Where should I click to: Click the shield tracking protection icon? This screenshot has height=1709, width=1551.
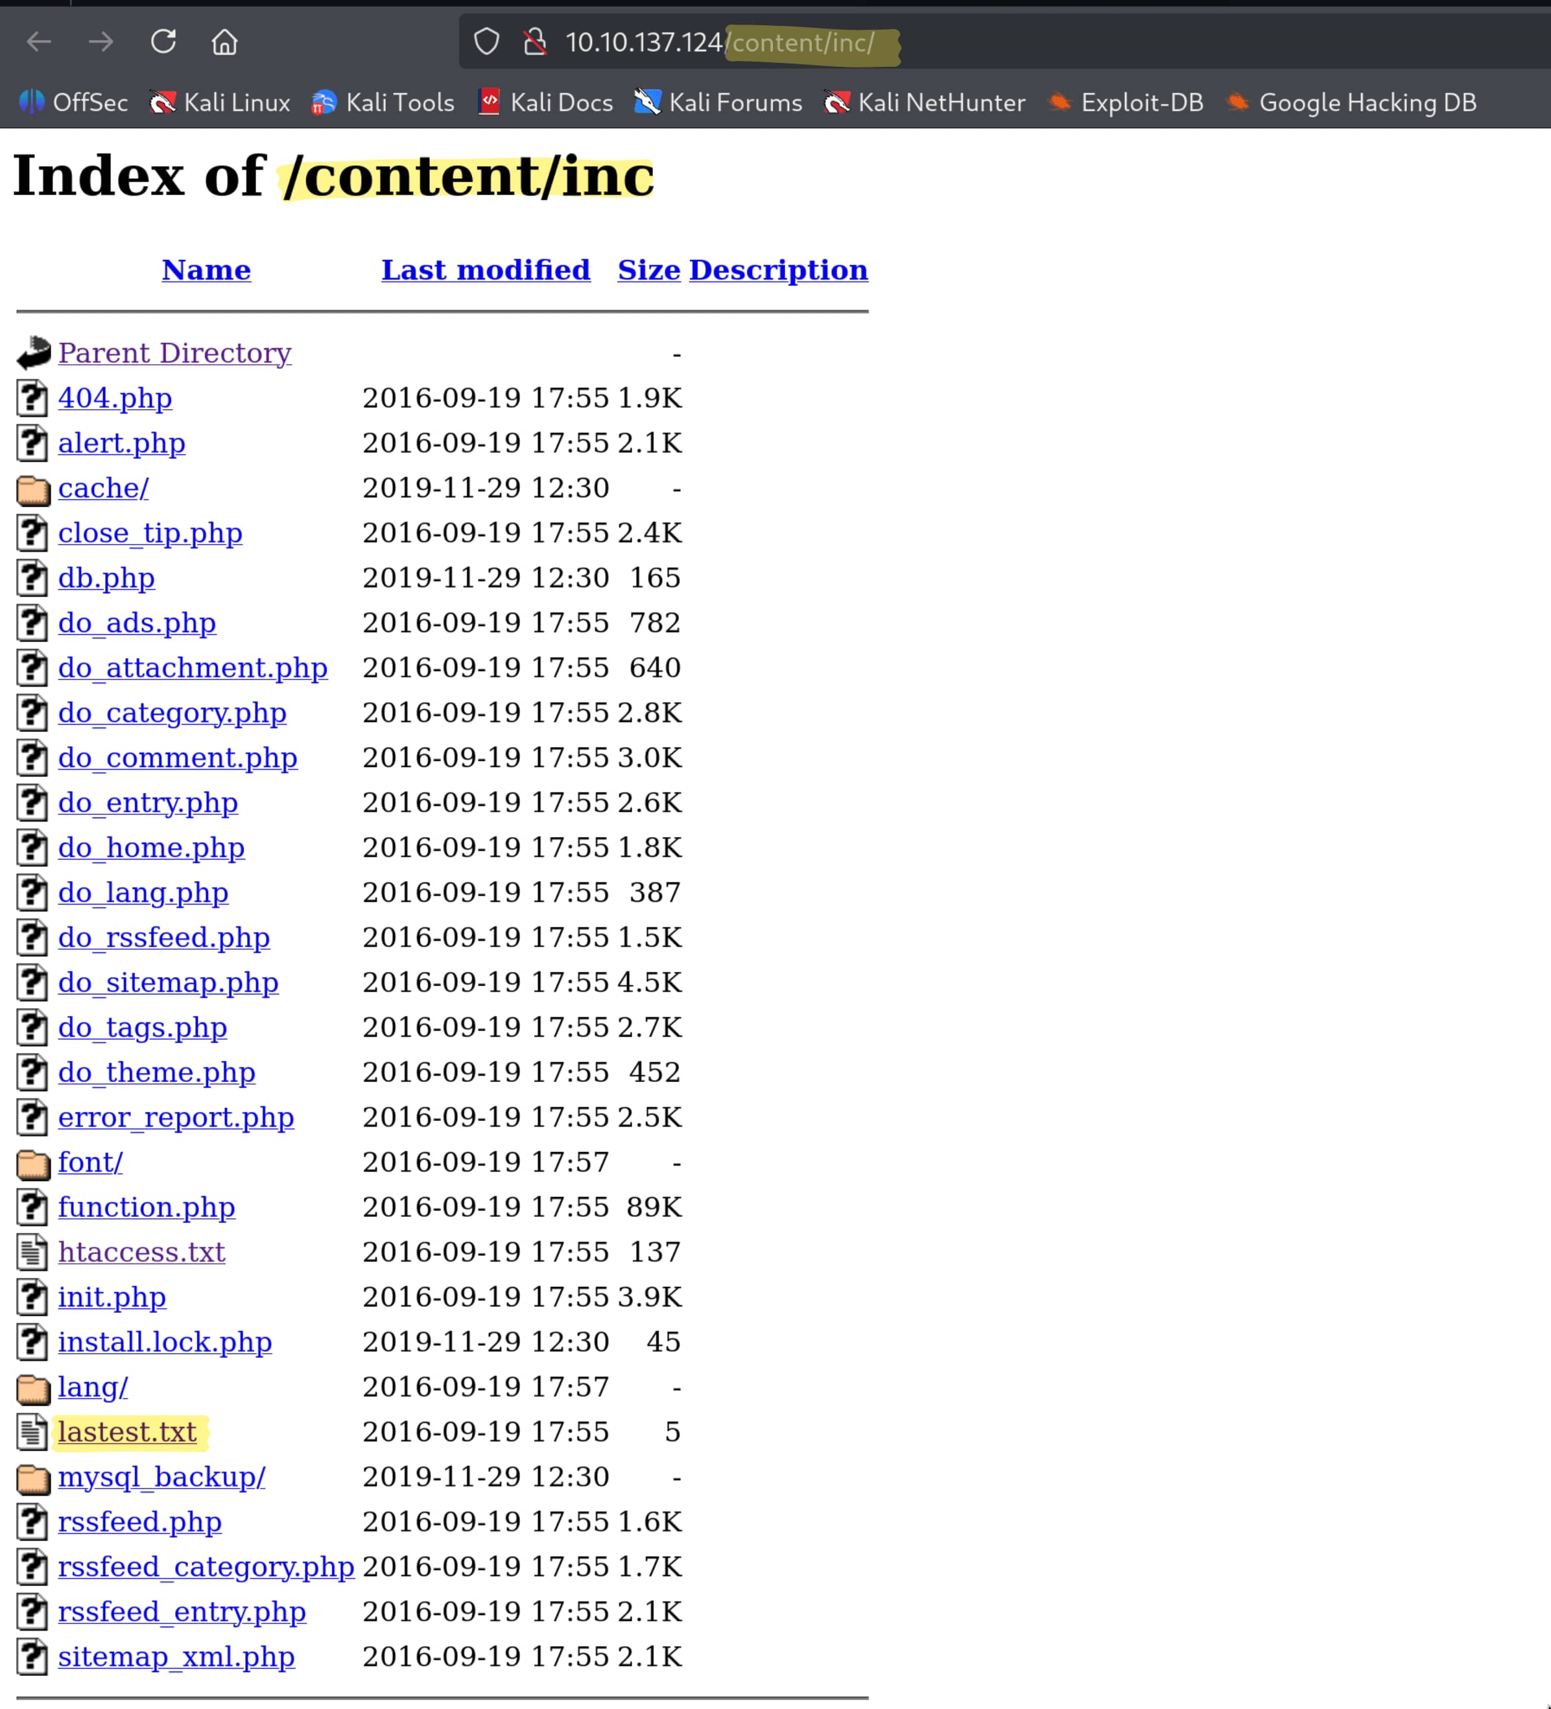486,41
